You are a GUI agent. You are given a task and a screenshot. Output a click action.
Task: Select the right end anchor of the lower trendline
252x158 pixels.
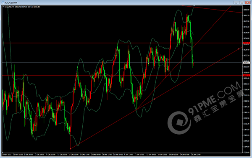(x=239, y=49)
